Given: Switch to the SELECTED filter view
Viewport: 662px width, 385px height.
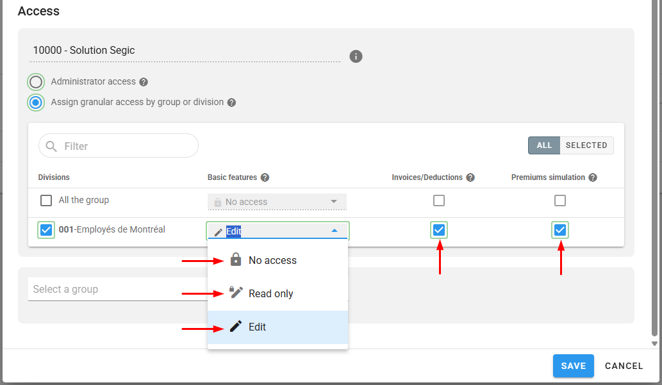Looking at the screenshot, I should point(586,145).
